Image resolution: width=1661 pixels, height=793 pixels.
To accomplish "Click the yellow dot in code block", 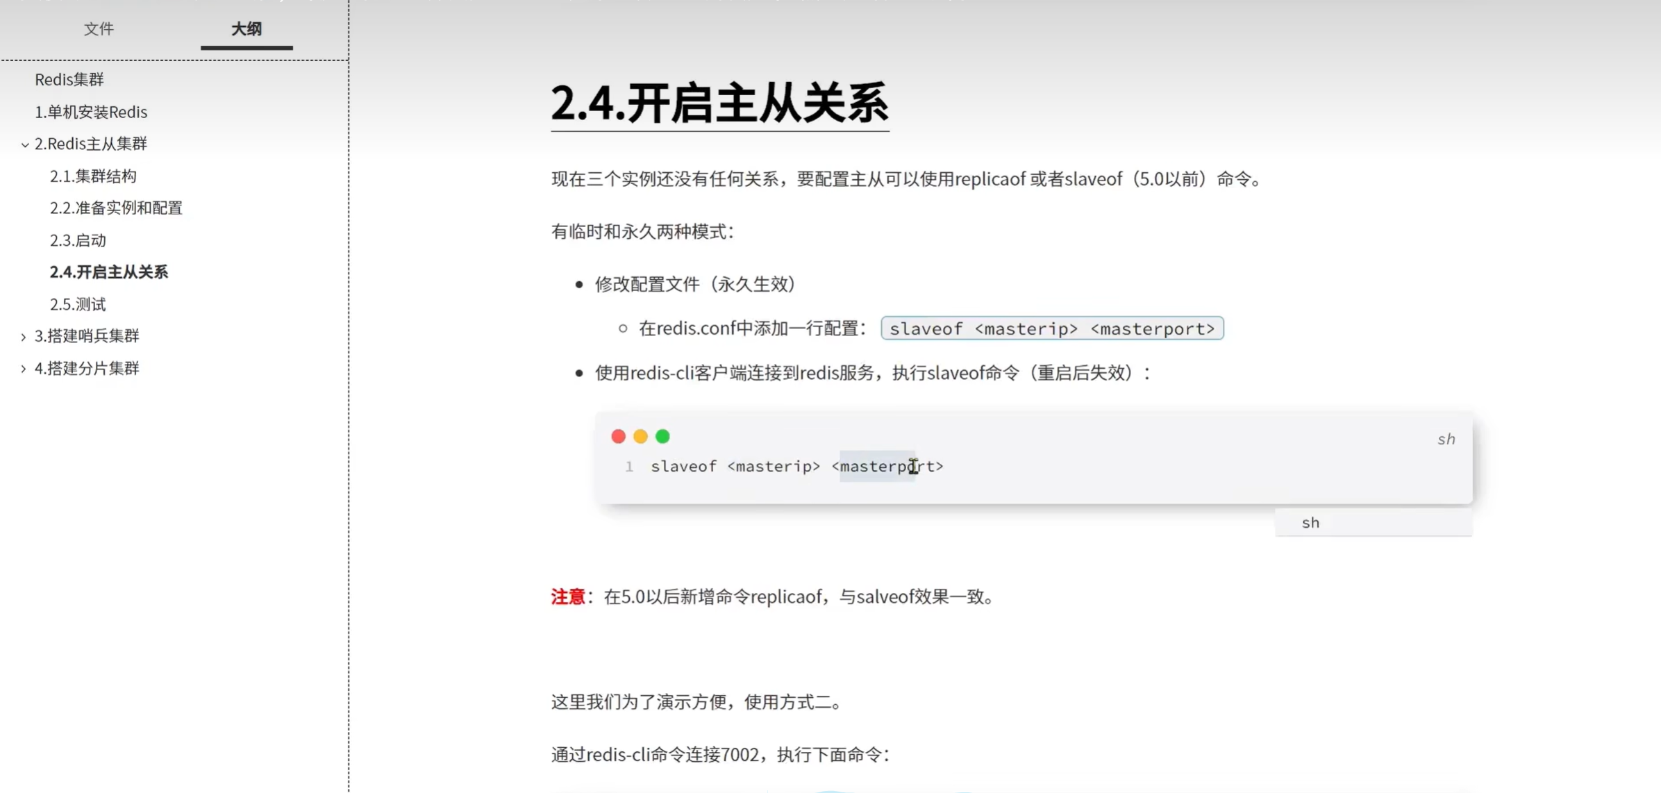I will pyautogui.click(x=640, y=436).
